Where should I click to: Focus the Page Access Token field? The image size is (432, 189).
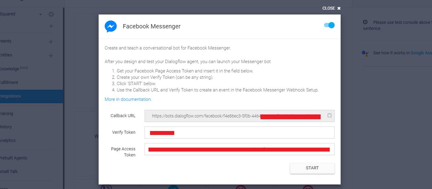pyautogui.click(x=239, y=149)
